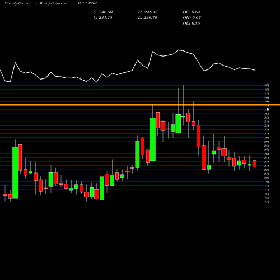
Task: Click the 274 price axis label
Action: [267, 150]
